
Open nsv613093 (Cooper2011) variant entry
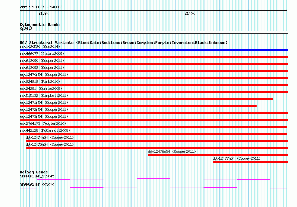tap(42, 68)
